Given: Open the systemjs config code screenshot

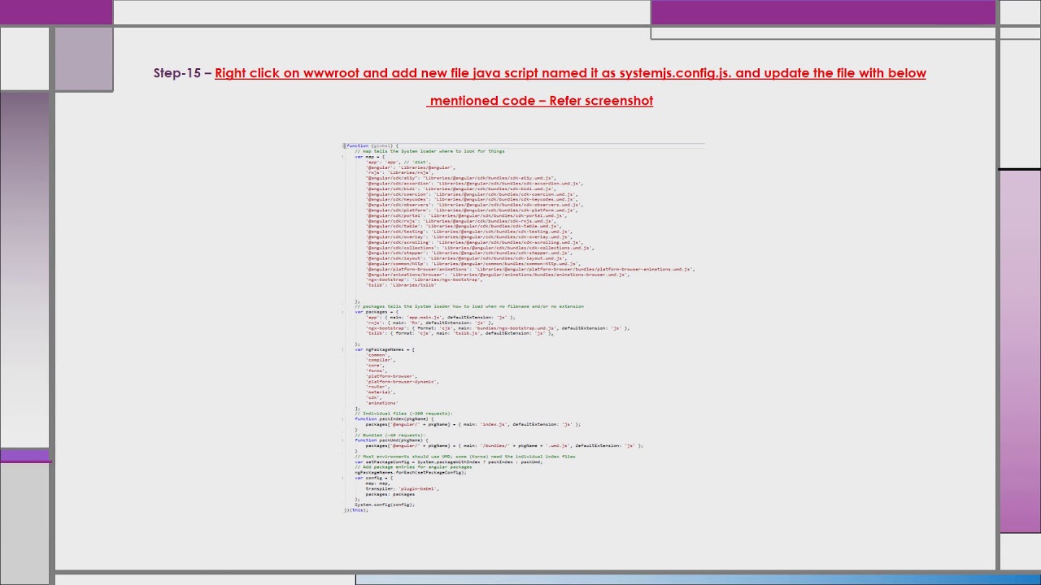Looking at the screenshot, I should [524, 327].
